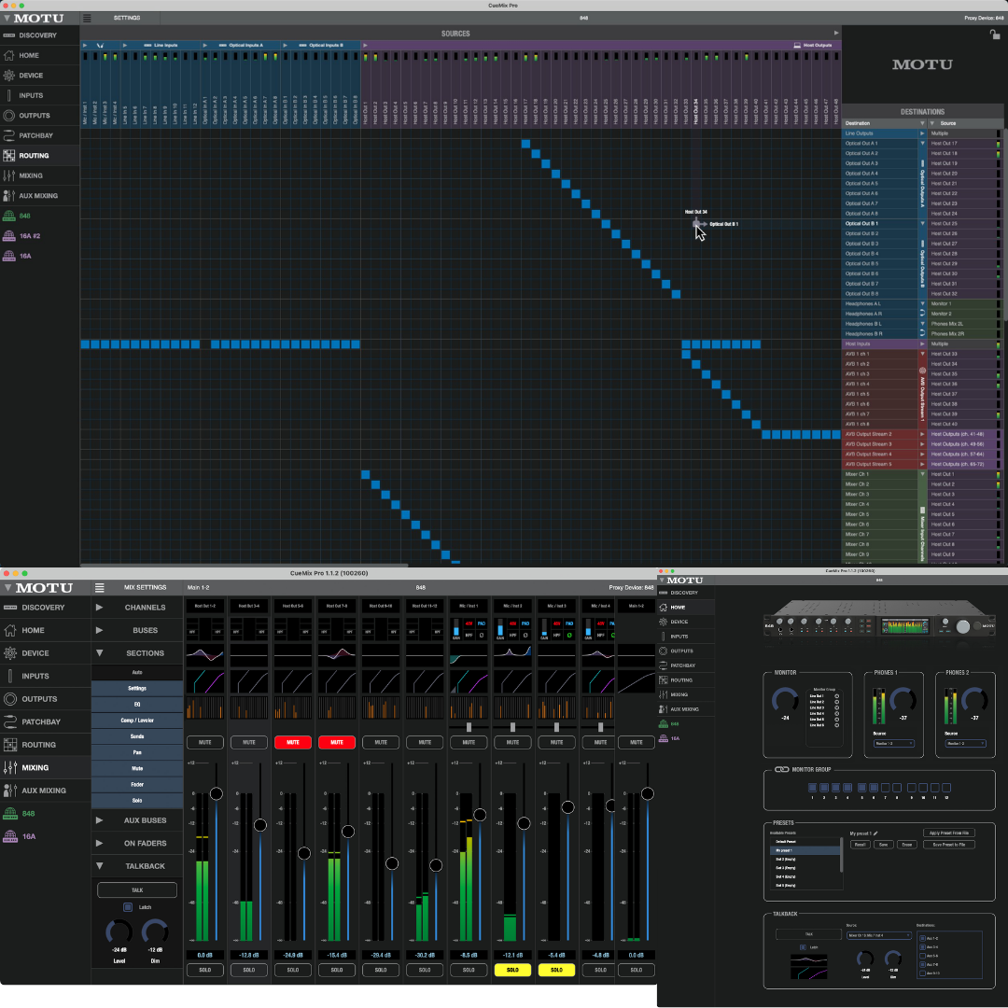The image size is (1008, 1008).
Task: Unmute the red MUTE on Host Out 5-6 strip
Action: (292, 743)
